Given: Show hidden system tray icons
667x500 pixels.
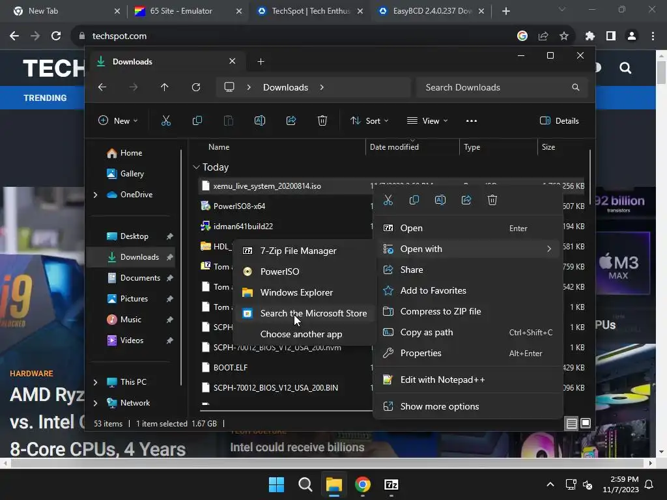Looking at the screenshot, I should (x=550, y=484).
